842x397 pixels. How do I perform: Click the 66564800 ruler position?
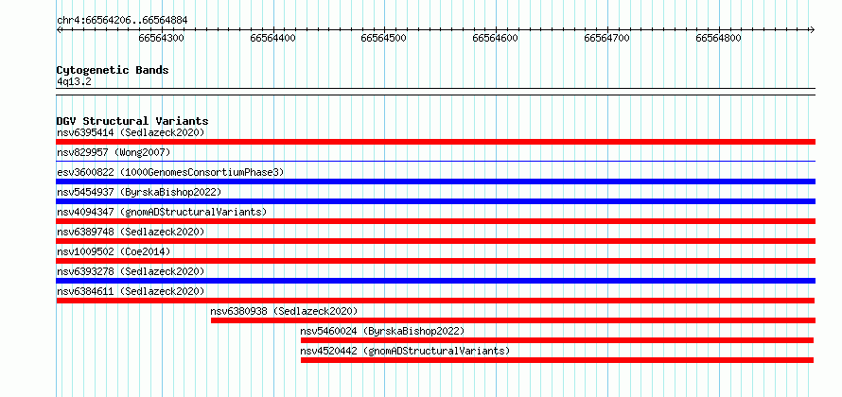point(718,38)
